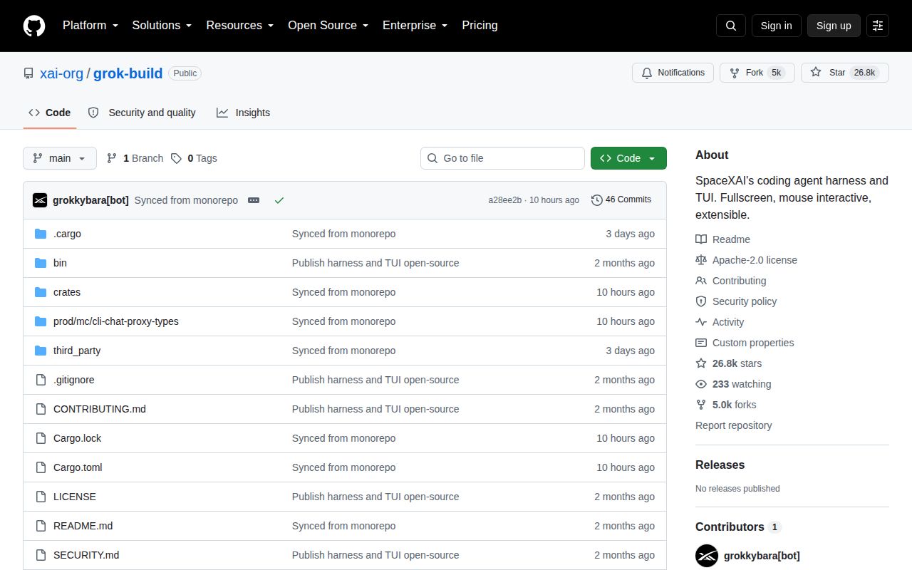This screenshot has width=912, height=570.
Task: Click the eye icon next to 233 watching
Action: point(701,384)
